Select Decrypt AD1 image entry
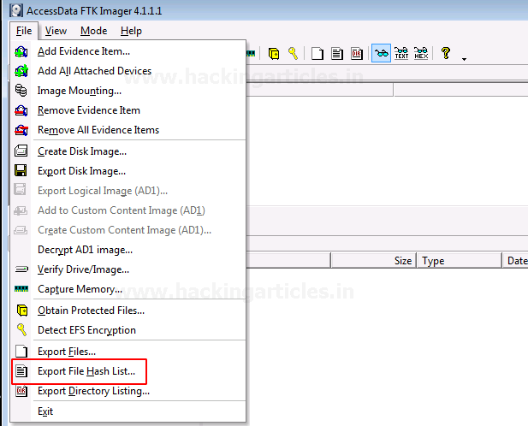528x426 pixels. point(128,250)
